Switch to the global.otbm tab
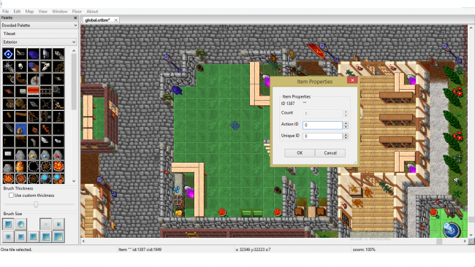The width and height of the screenshot is (475, 267). (97, 20)
